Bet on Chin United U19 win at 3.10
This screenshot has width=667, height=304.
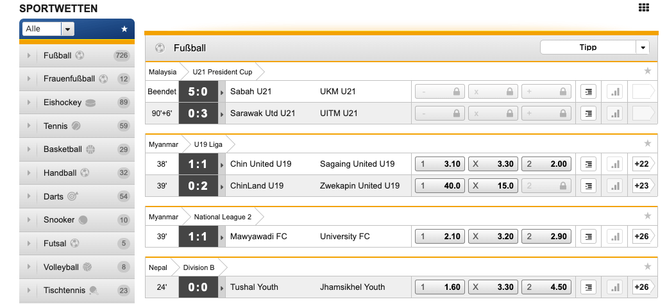pyautogui.click(x=440, y=164)
